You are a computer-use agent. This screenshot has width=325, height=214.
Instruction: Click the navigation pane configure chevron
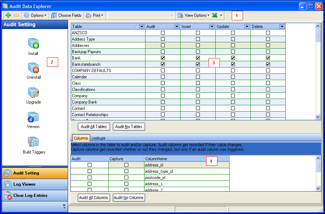[x=64, y=206]
